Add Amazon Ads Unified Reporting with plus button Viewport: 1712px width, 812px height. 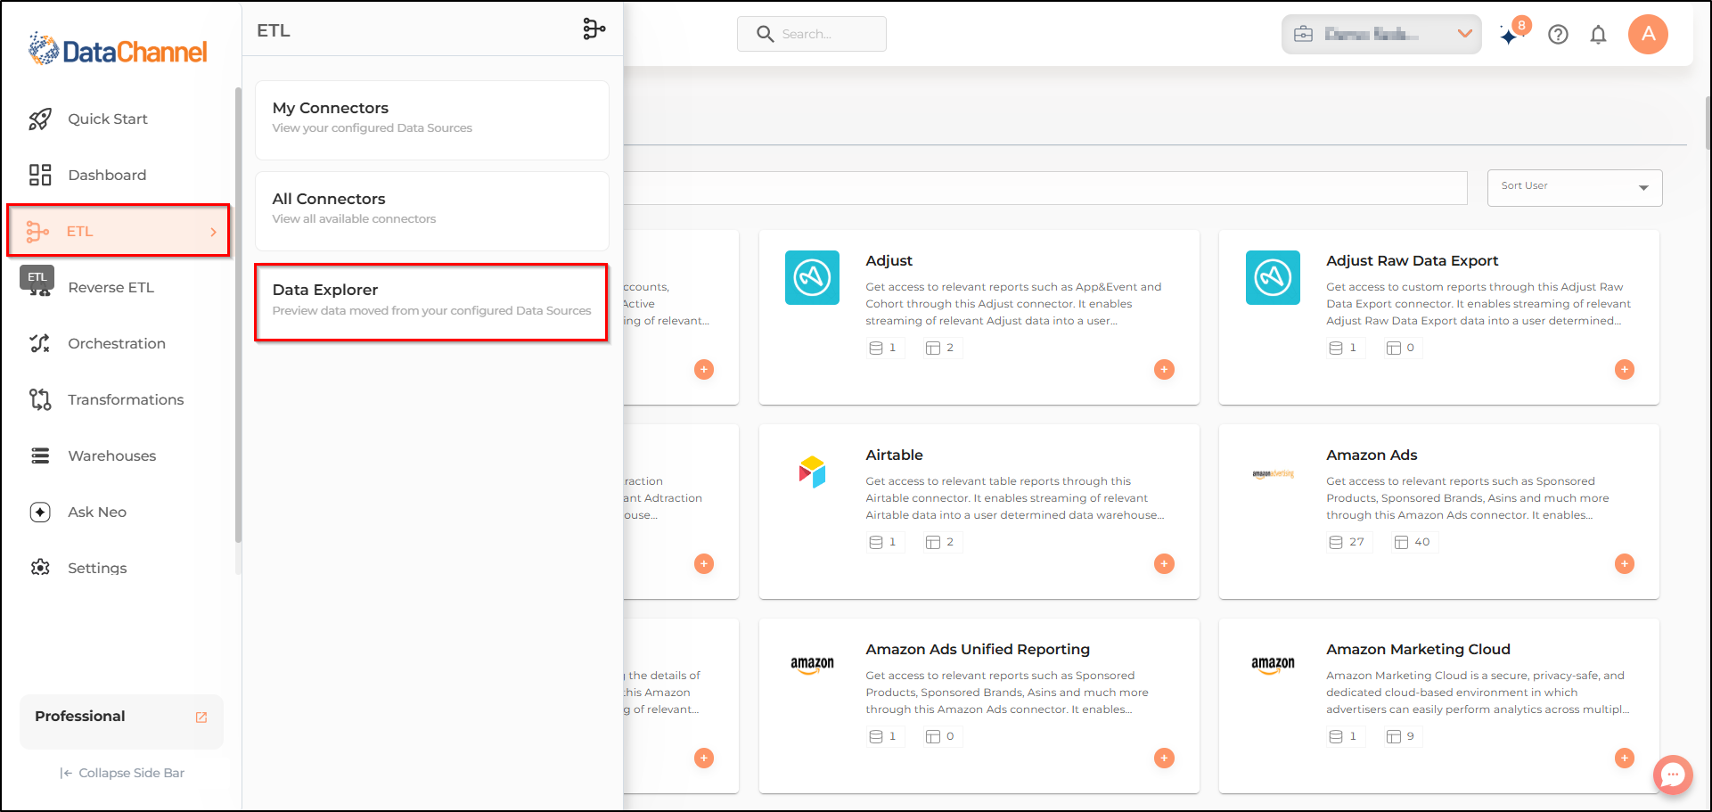tap(1164, 758)
